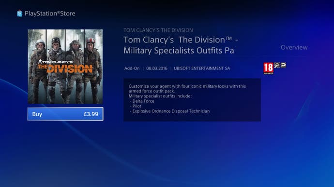Image resolution: width=334 pixels, height=187 pixels.
Task: Click the PlayStation Store shopping bag icon
Action: click(x=19, y=13)
